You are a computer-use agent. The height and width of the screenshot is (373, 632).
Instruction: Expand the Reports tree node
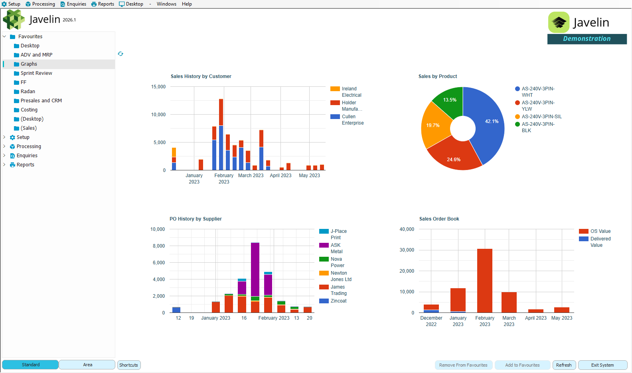pyautogui.click(x=4, y=165)
